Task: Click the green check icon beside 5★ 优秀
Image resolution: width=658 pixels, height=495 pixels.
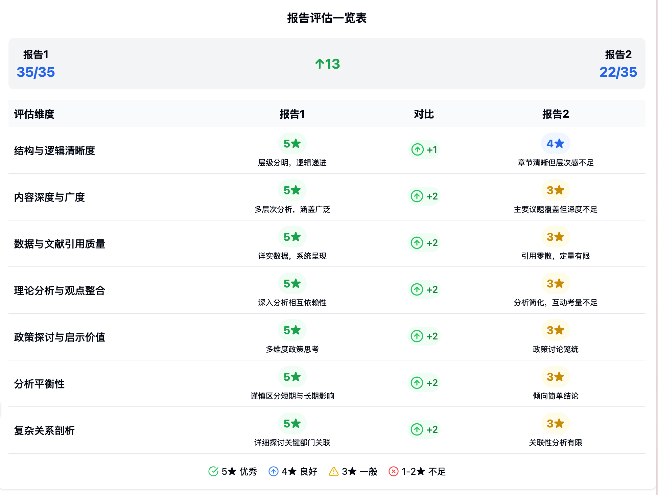Action: pos(213,471)
